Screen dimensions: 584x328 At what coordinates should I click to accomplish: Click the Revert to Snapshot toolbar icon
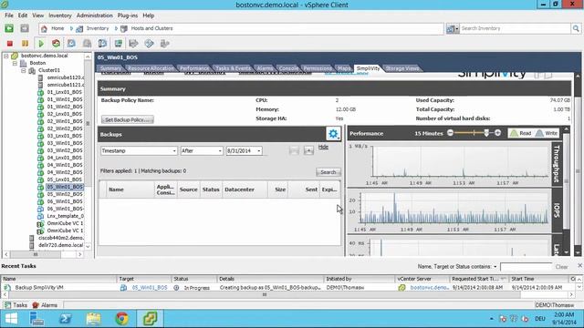(x=87, y=44)
